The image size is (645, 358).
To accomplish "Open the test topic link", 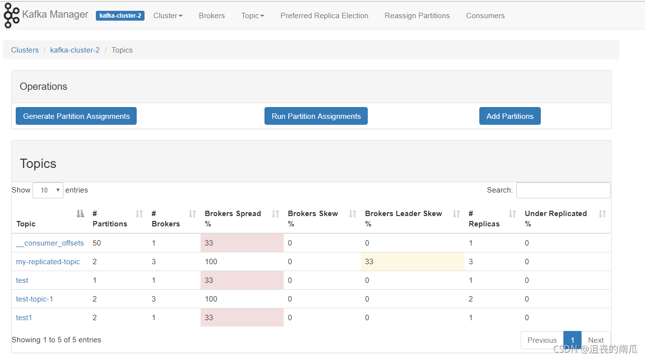I will click(22, 280).
